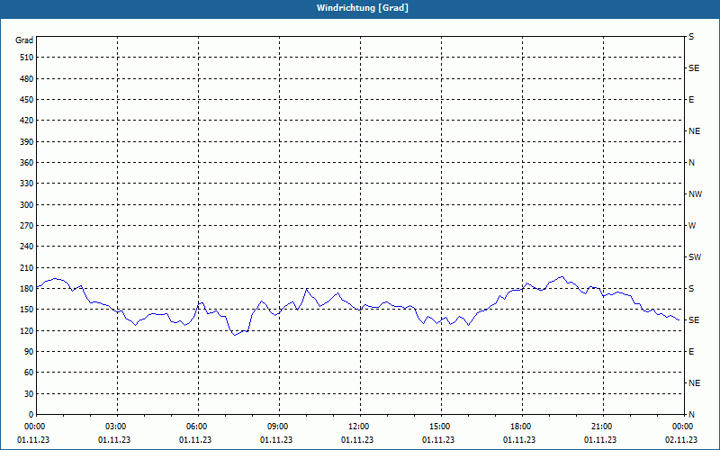Select the "02.11.23" date label

click(681, 440)
